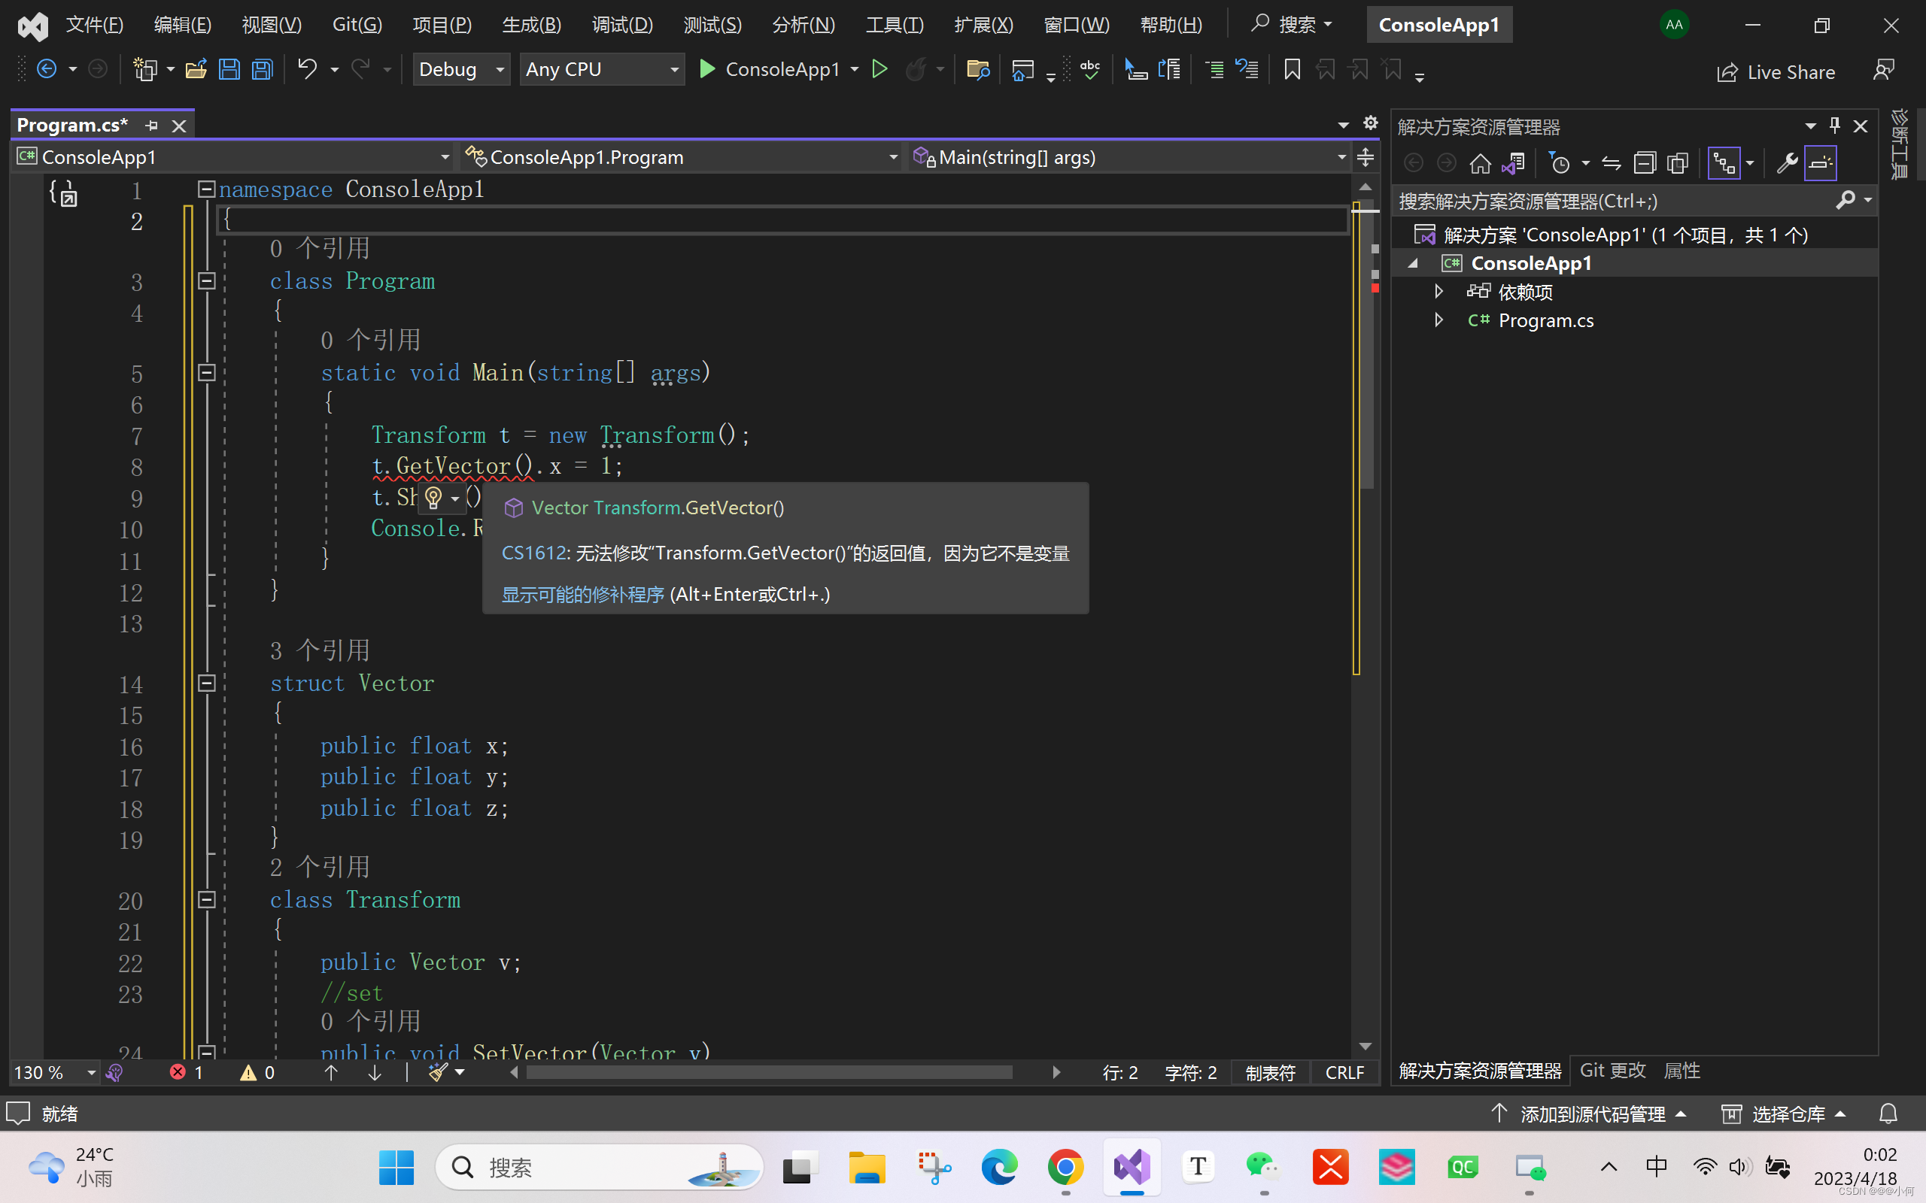Click the Find in Files icon
The width and height of the screenshot is (1926, 1203).
click(x=977, y=70)
